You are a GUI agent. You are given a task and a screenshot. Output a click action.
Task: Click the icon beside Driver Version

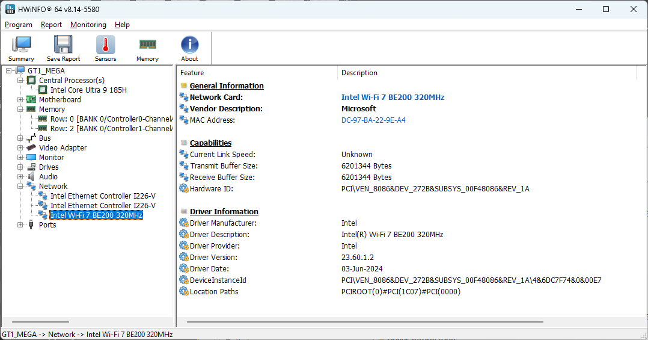point(184,258)
